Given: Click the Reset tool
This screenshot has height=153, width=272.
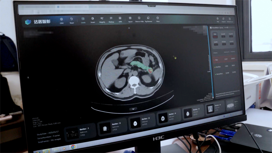Looking at the screenshot, I should [72, 20].
